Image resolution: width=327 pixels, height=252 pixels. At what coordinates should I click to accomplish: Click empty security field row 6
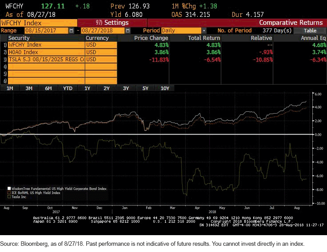tap(46, 81)
